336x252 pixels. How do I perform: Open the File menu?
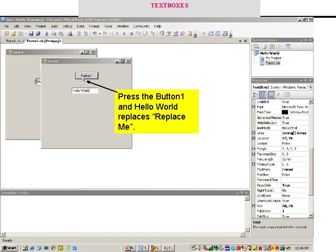(6, 26)
